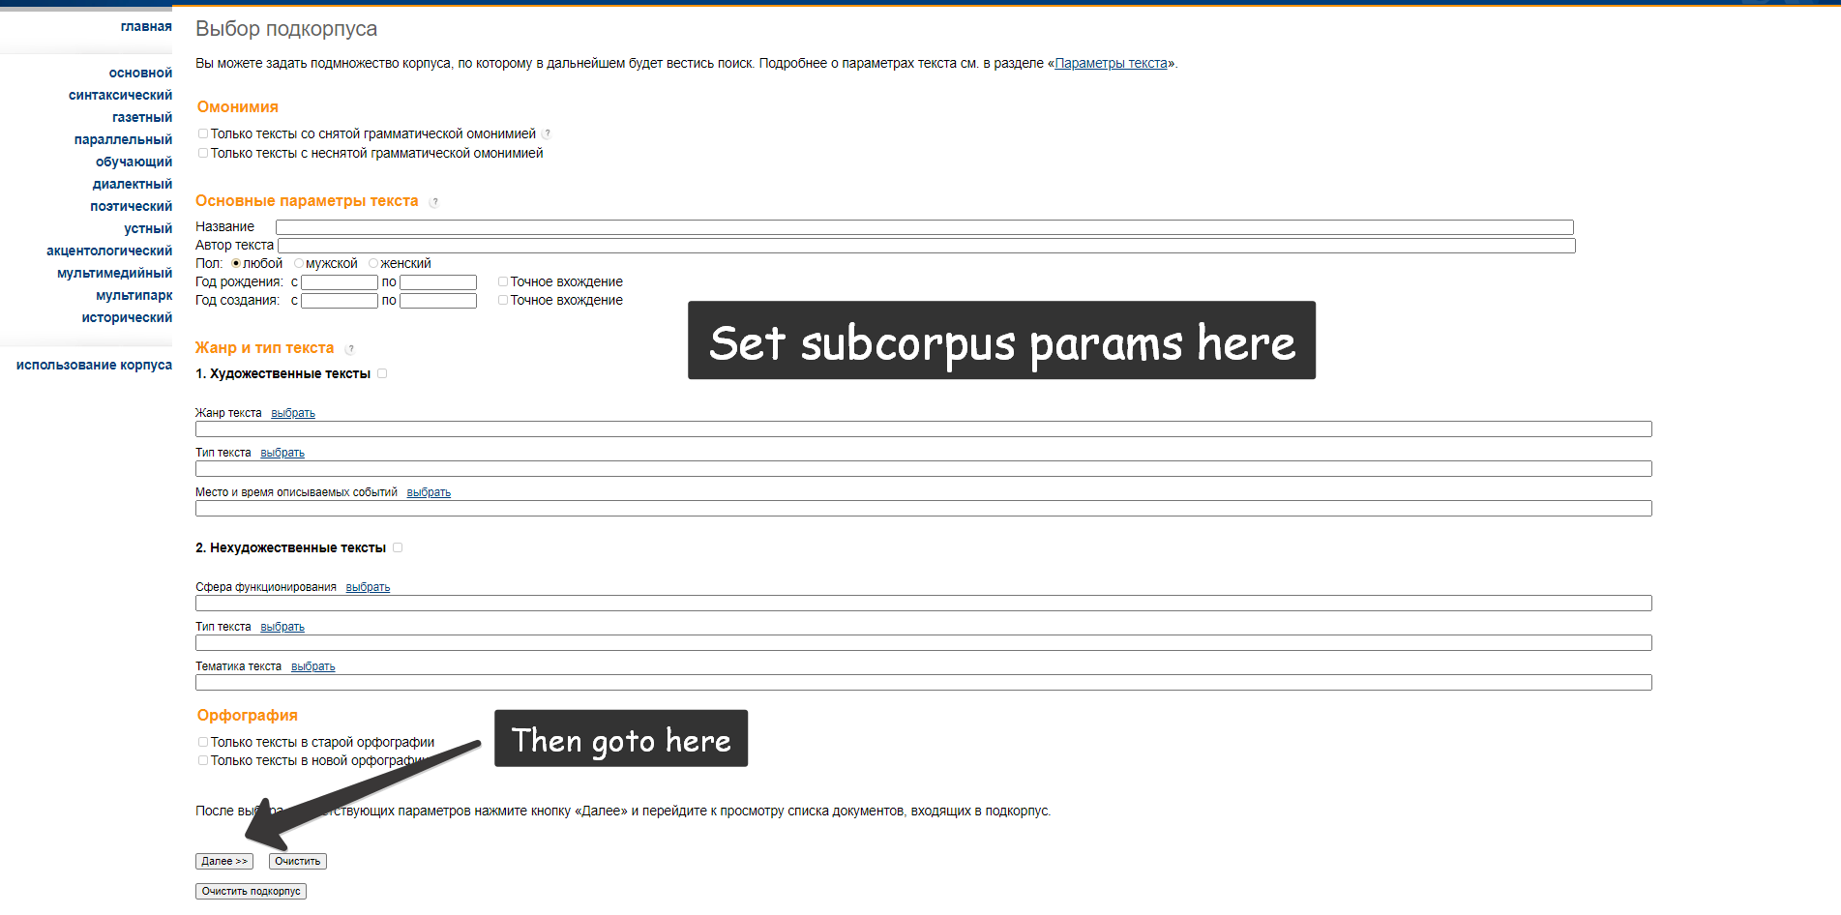Follow the Параметры текста link
Screen dimensions: 1841x915
1111,63
